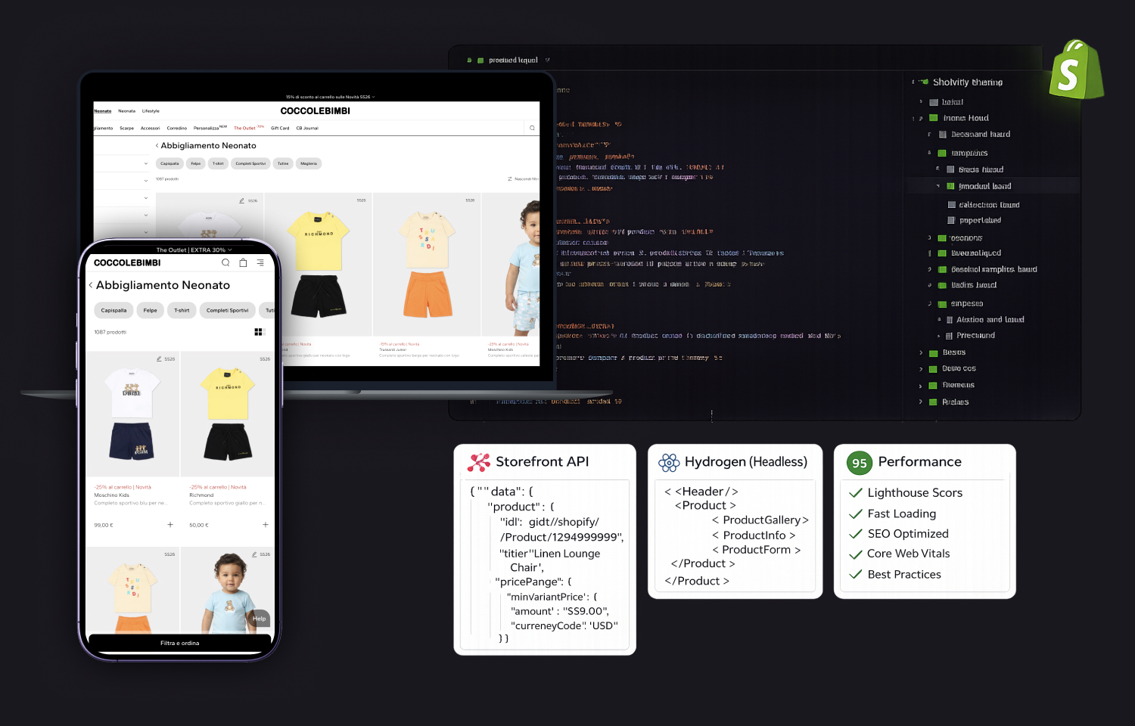This screenshot has width=1135, height=726.
Task: Open the Trussardi beige outfit image on laptop
Action: [428, 264]
